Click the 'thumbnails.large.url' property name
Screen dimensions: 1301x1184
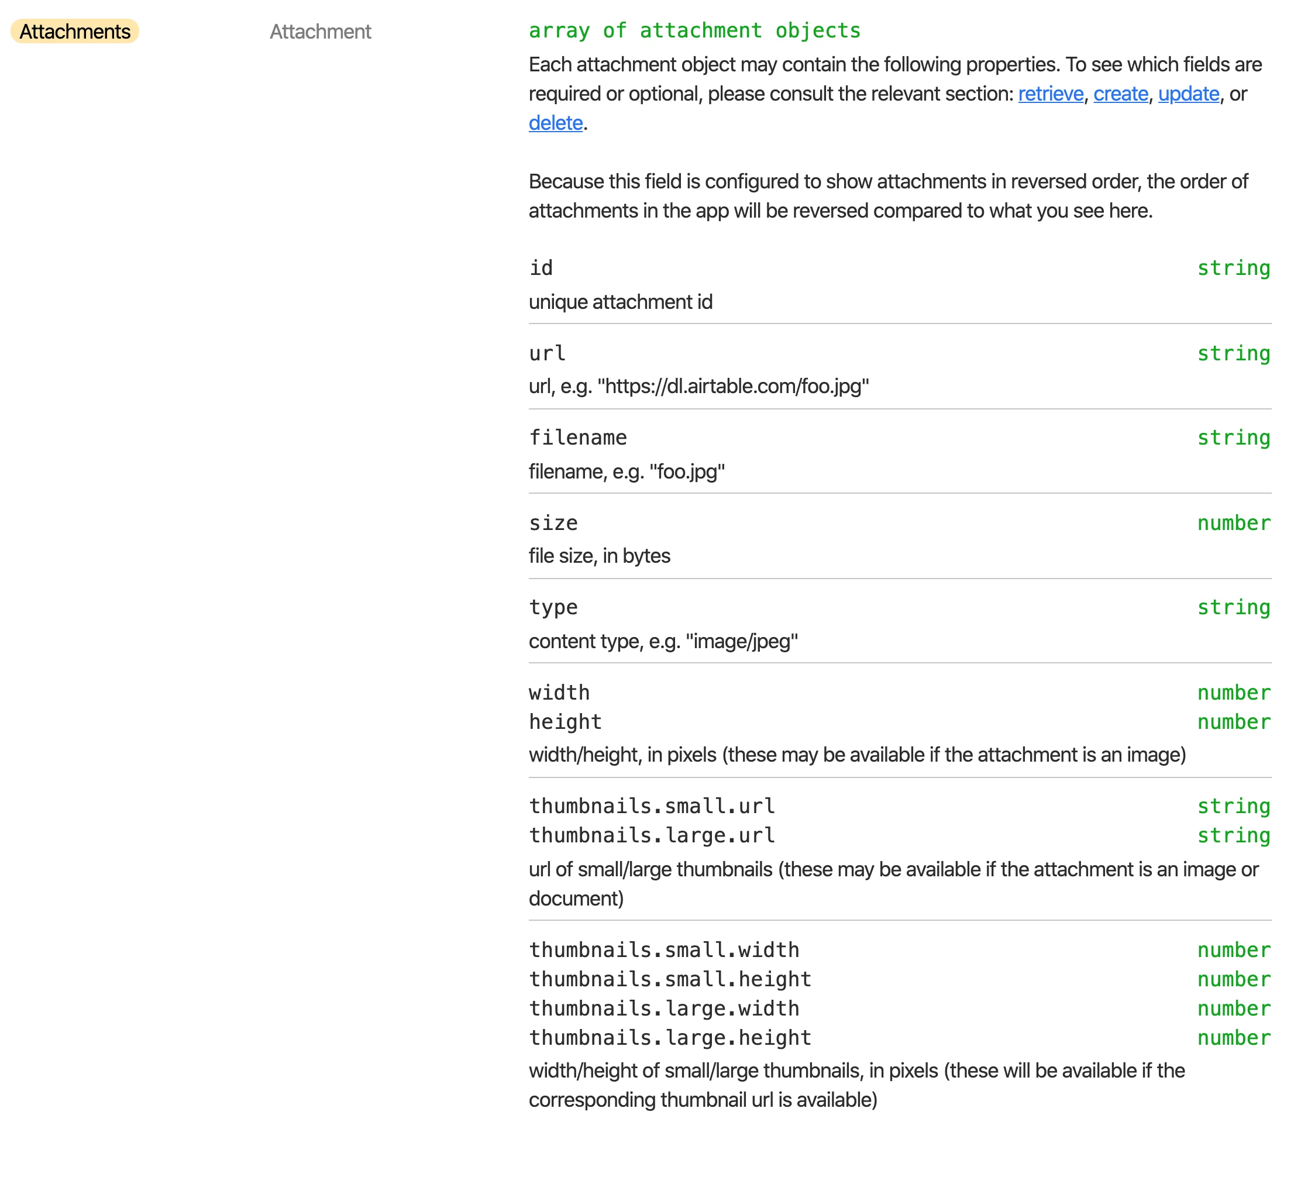[x=652, y=835]
